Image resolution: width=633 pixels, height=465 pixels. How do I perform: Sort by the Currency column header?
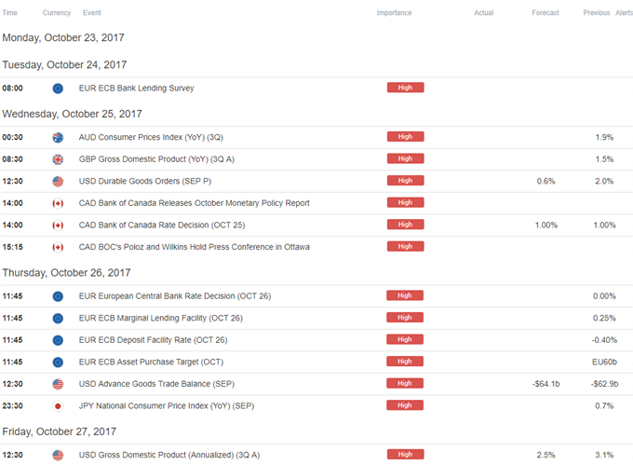(x=57, y=13)
